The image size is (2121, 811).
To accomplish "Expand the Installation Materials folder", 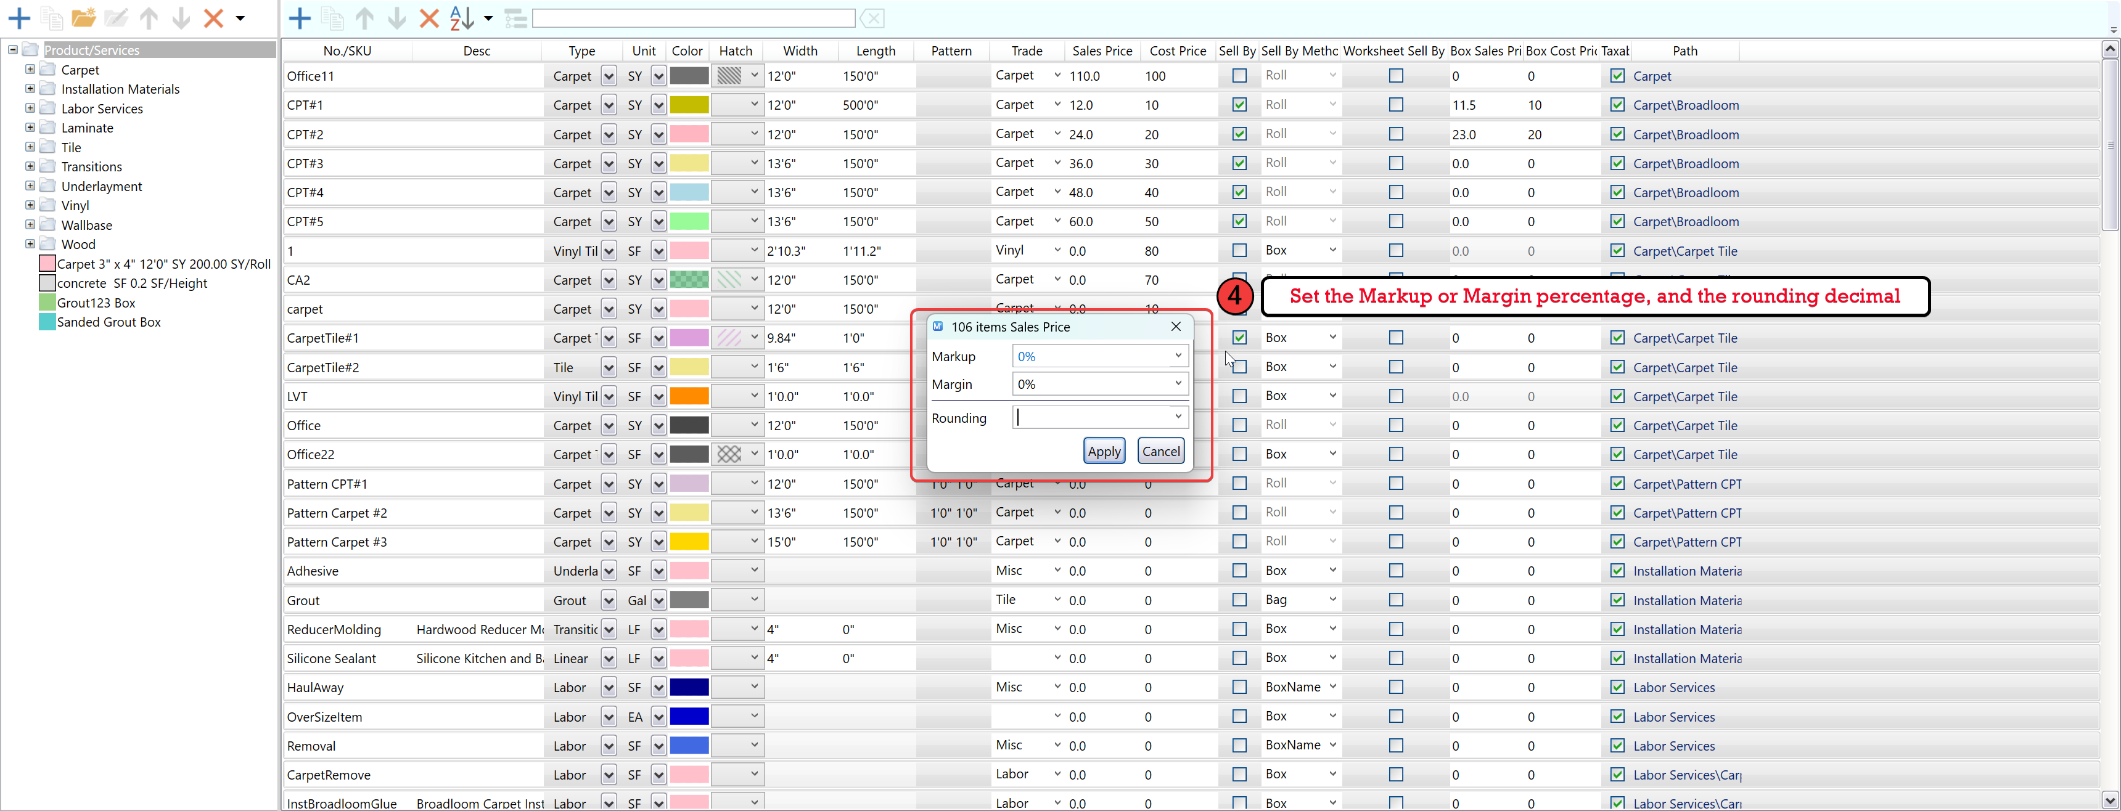I will pos(30,89).
